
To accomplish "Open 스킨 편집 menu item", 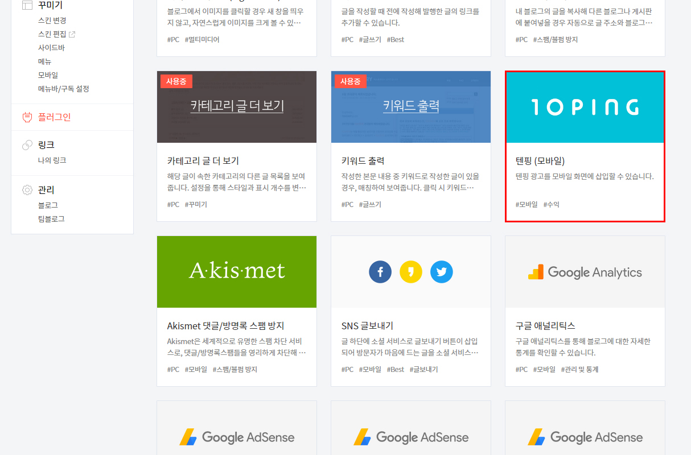I will tap(52, 34).
